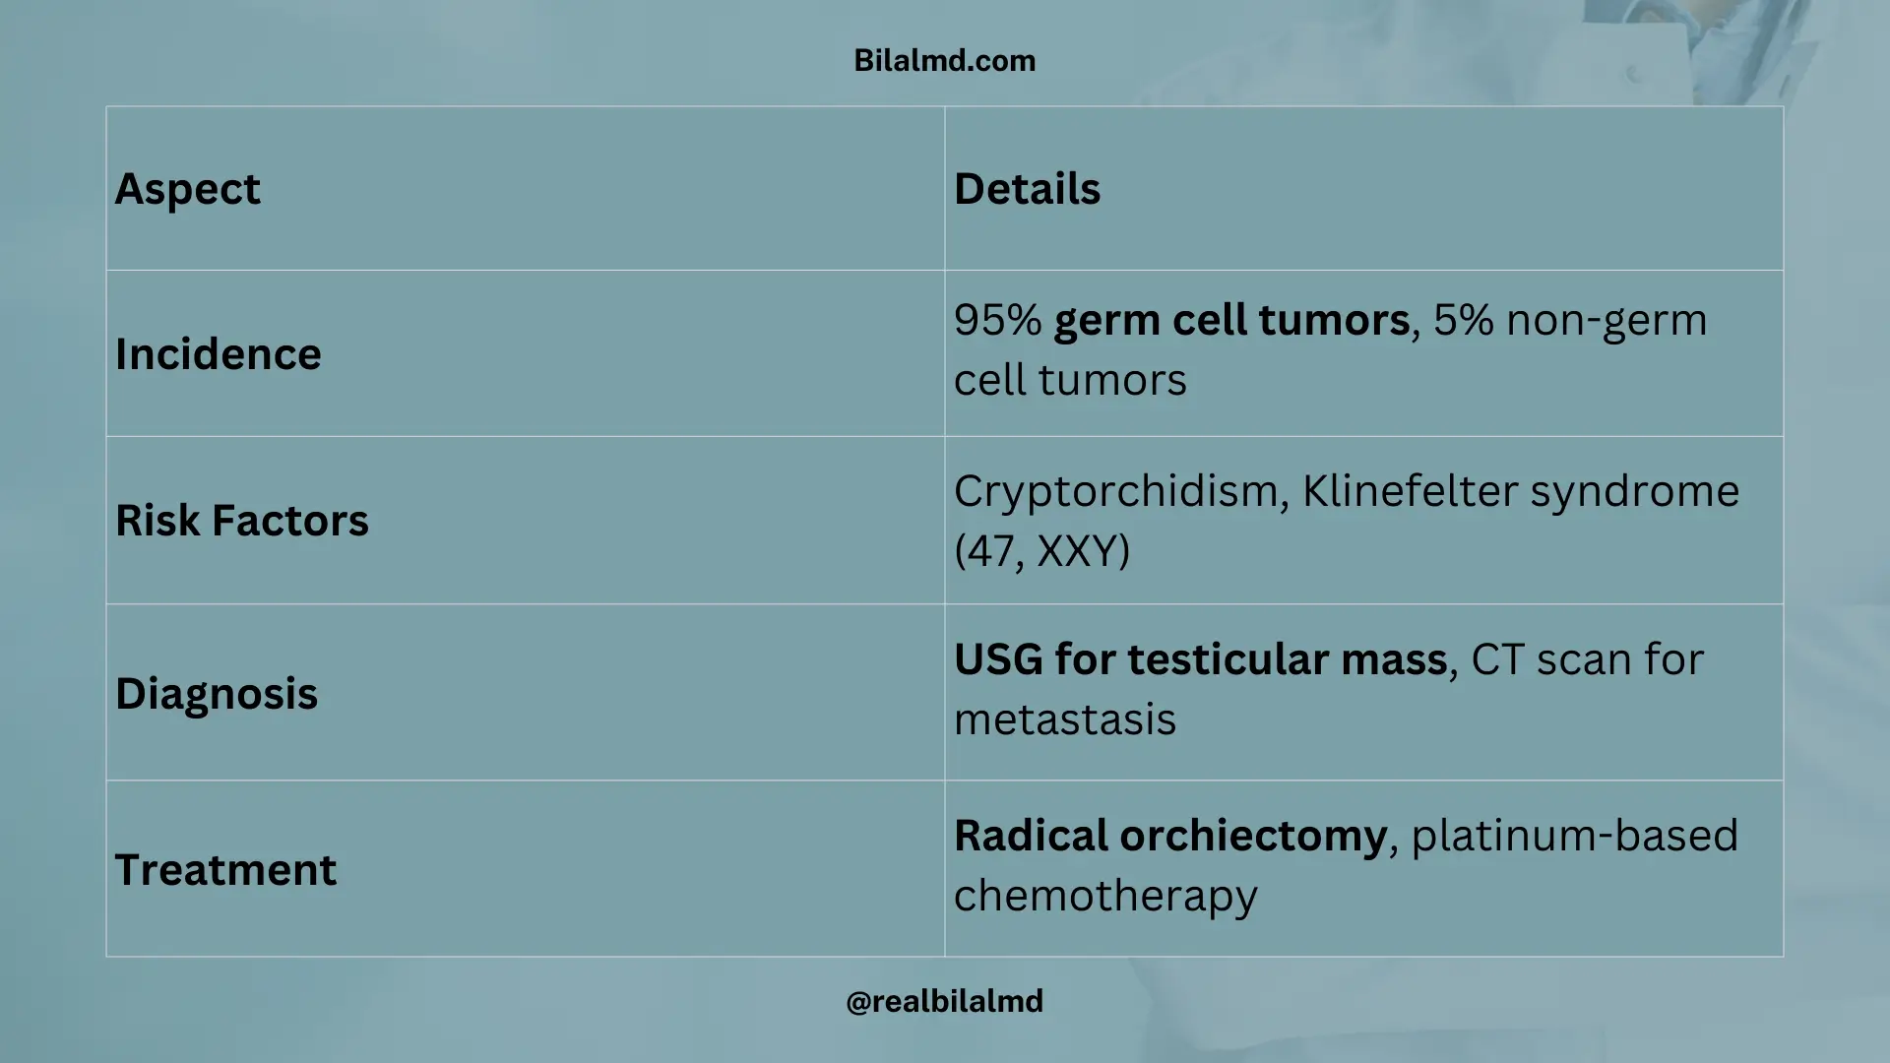
Task: Click the USG for testicular mass text
Action: point(1200,659)
